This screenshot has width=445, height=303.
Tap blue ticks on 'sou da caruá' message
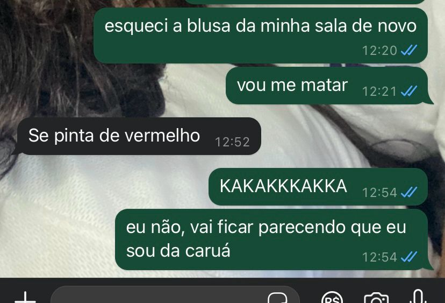[x=409, y=257]
